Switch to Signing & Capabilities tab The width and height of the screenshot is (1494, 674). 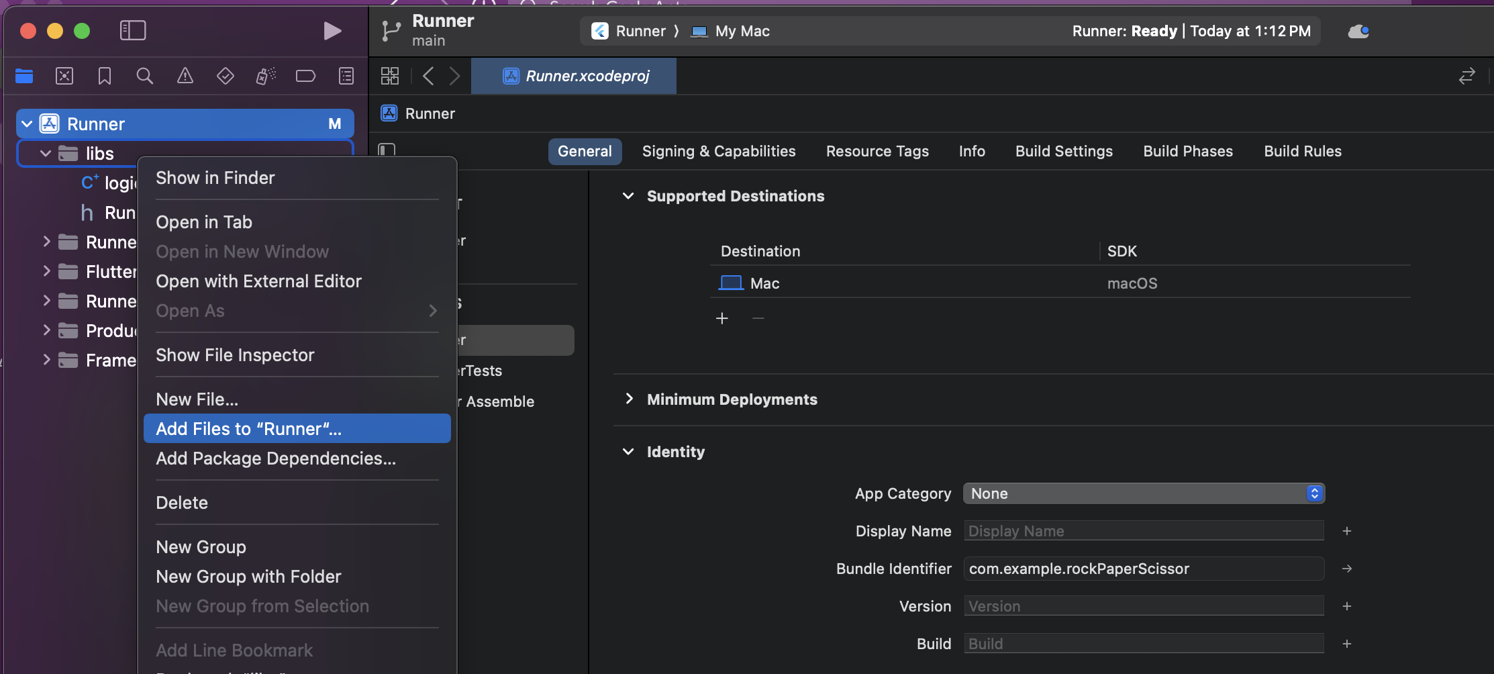pos(719,151)
